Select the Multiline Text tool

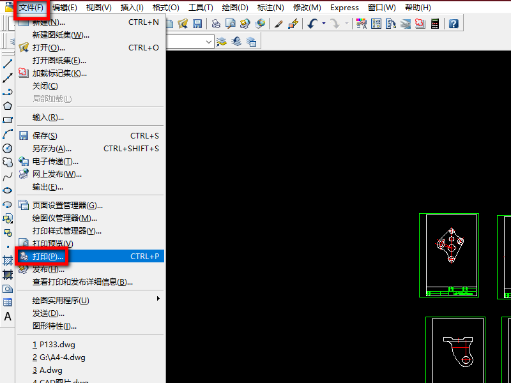point(7,317)
